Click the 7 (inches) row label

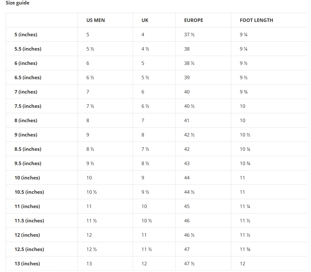pyautogui.click(x=26, y=92)
